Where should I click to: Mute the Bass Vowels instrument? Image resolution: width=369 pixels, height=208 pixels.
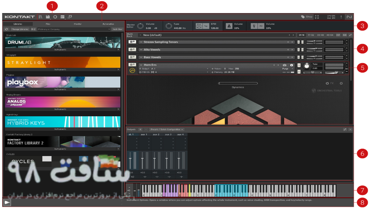click(x=302, y=57)
